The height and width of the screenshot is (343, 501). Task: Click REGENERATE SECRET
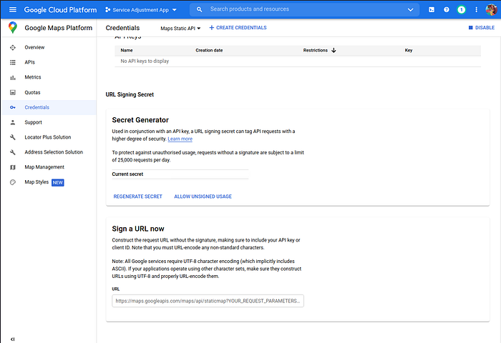tap(137, 197)
